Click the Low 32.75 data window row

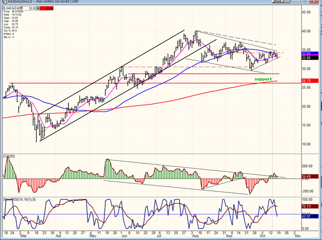11,24
